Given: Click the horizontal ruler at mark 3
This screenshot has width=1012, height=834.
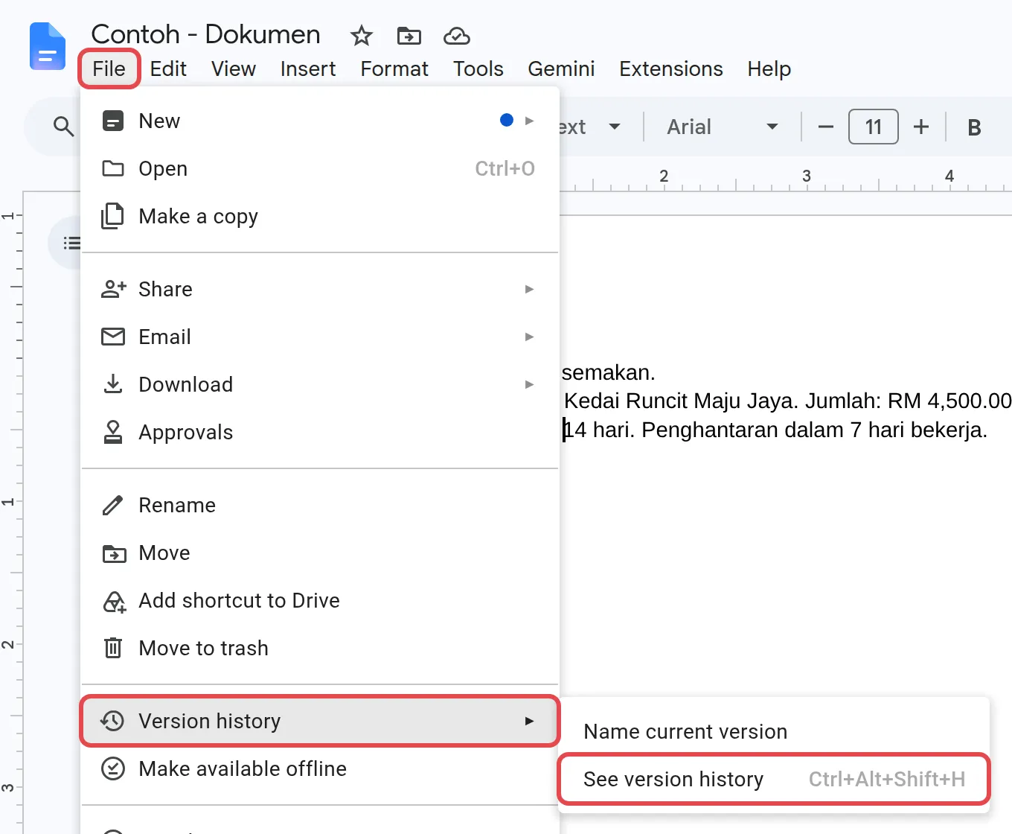Looking at the screenshot, I should (x=807, y=176).
